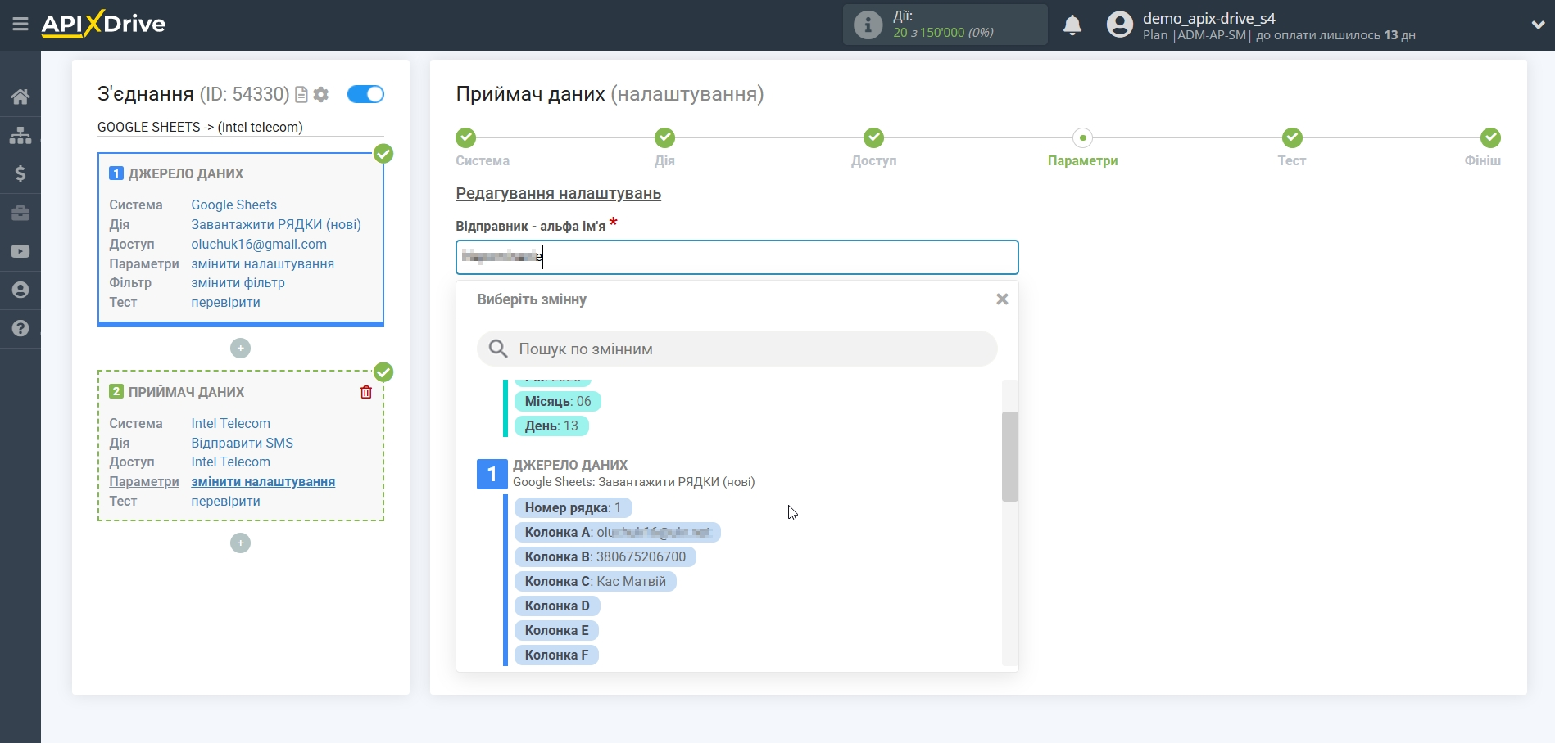This screenshot has height=743, width=1555.
Task: Open connection notes document icon
Action: pyautogui.click(x=301, y=95)
